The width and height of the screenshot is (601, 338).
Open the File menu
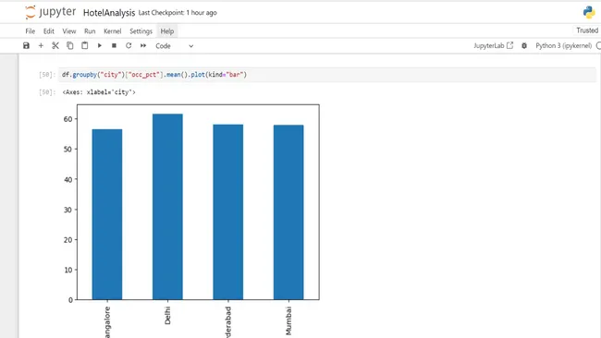point(31,31)
